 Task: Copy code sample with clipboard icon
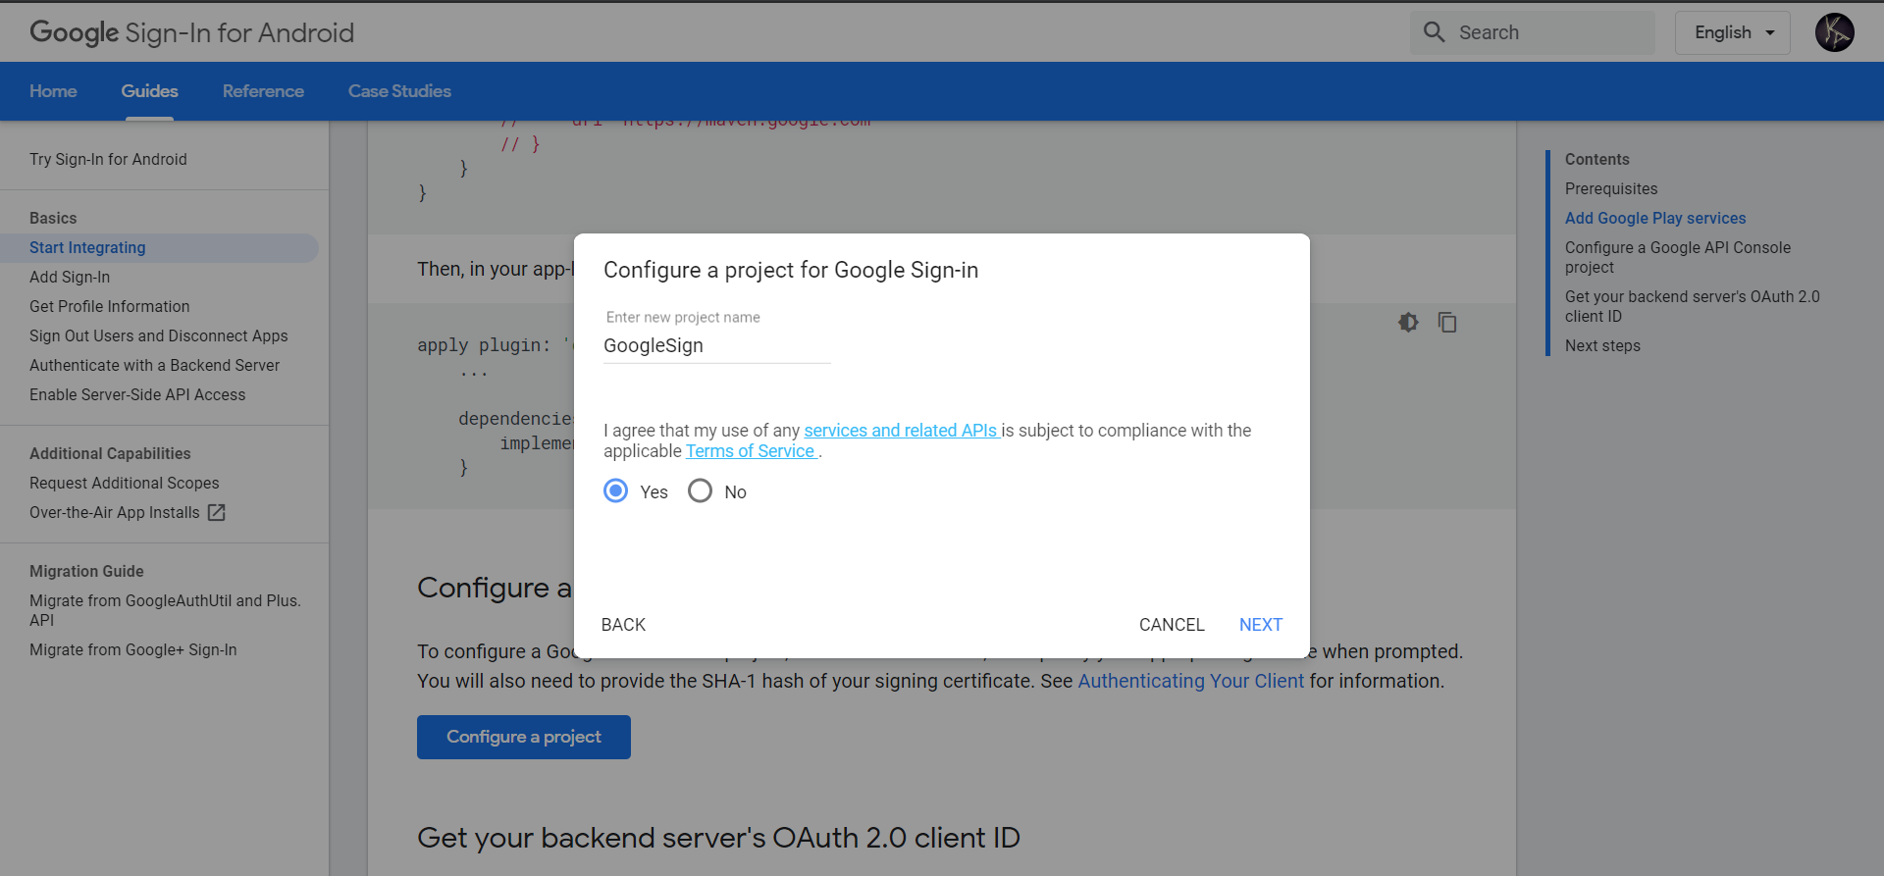(1447, 322)
